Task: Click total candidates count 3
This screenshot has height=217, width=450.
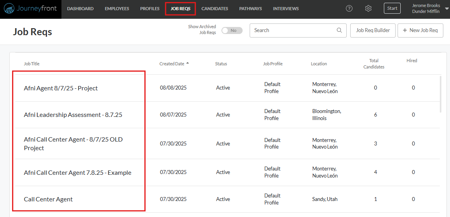Action: 375,143
